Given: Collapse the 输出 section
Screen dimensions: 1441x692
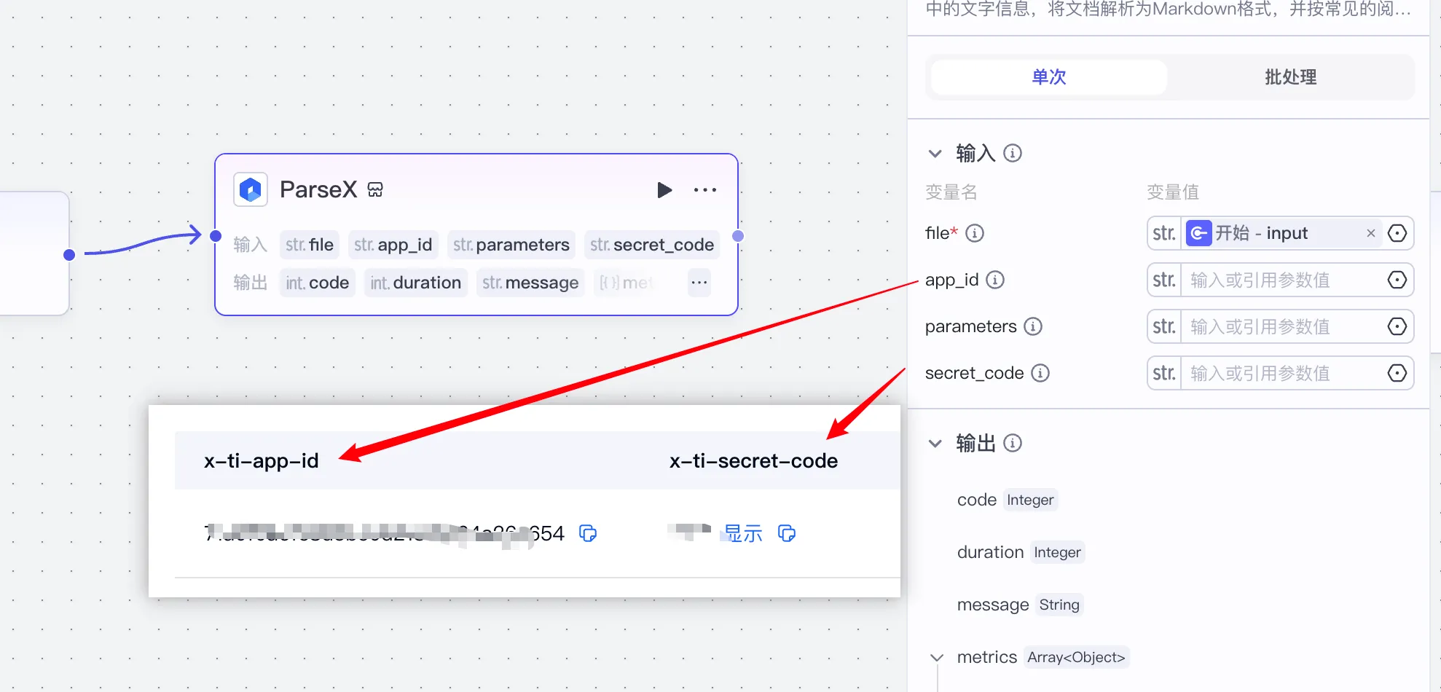Looking at the screenshot, I should pyautogui.click(x=935, y=444).
